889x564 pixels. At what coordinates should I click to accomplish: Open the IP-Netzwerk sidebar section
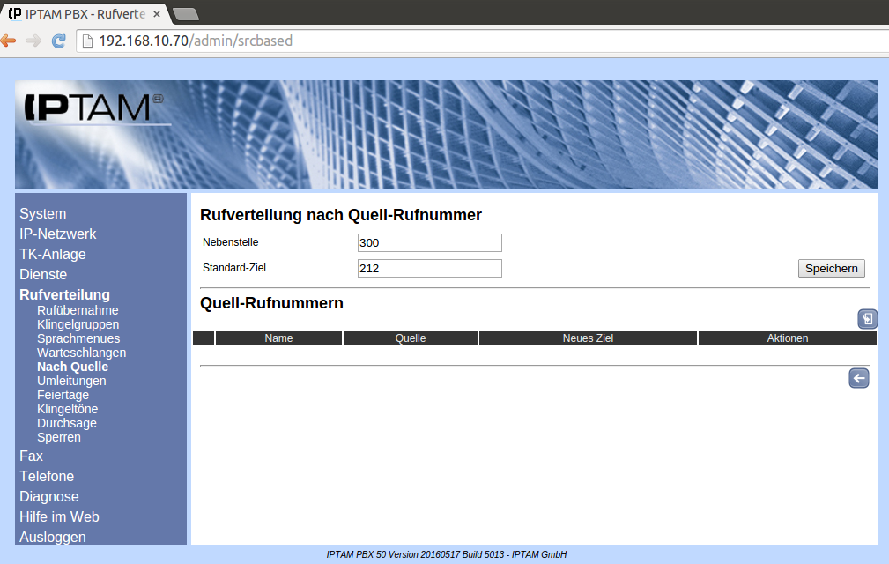57,234
